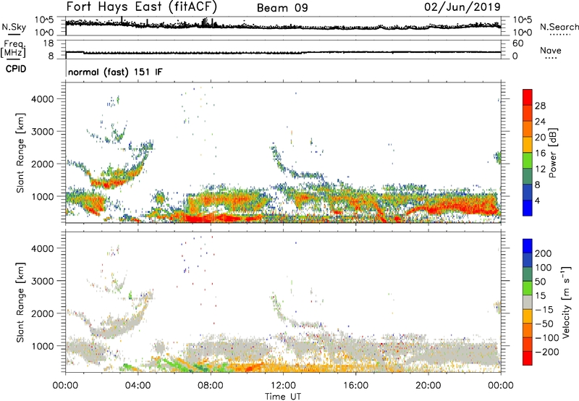Click the '08:00' time tick label

tap(211, 386)
